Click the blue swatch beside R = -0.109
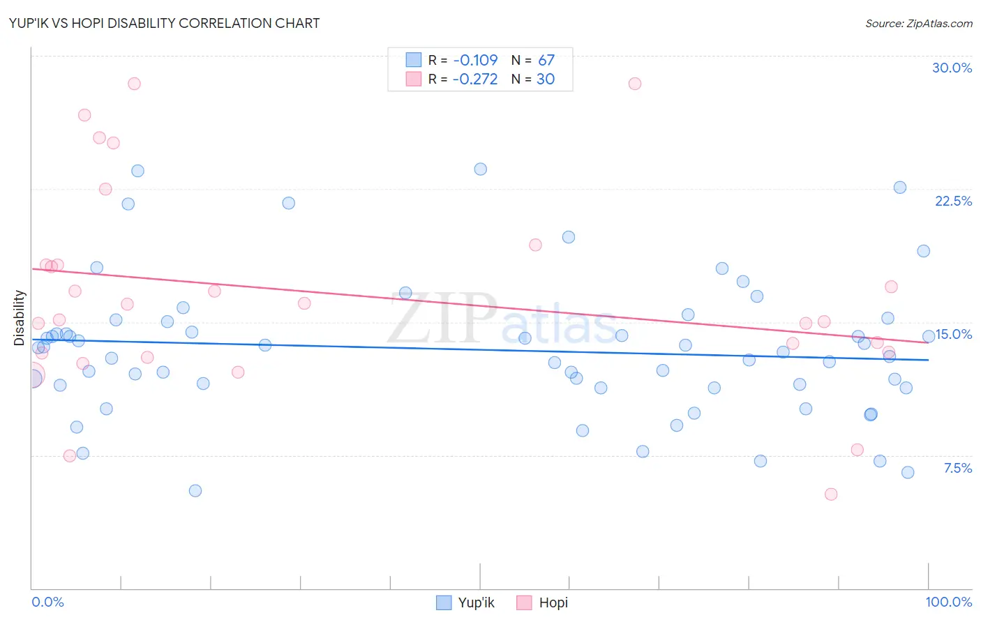 point(414,60)
